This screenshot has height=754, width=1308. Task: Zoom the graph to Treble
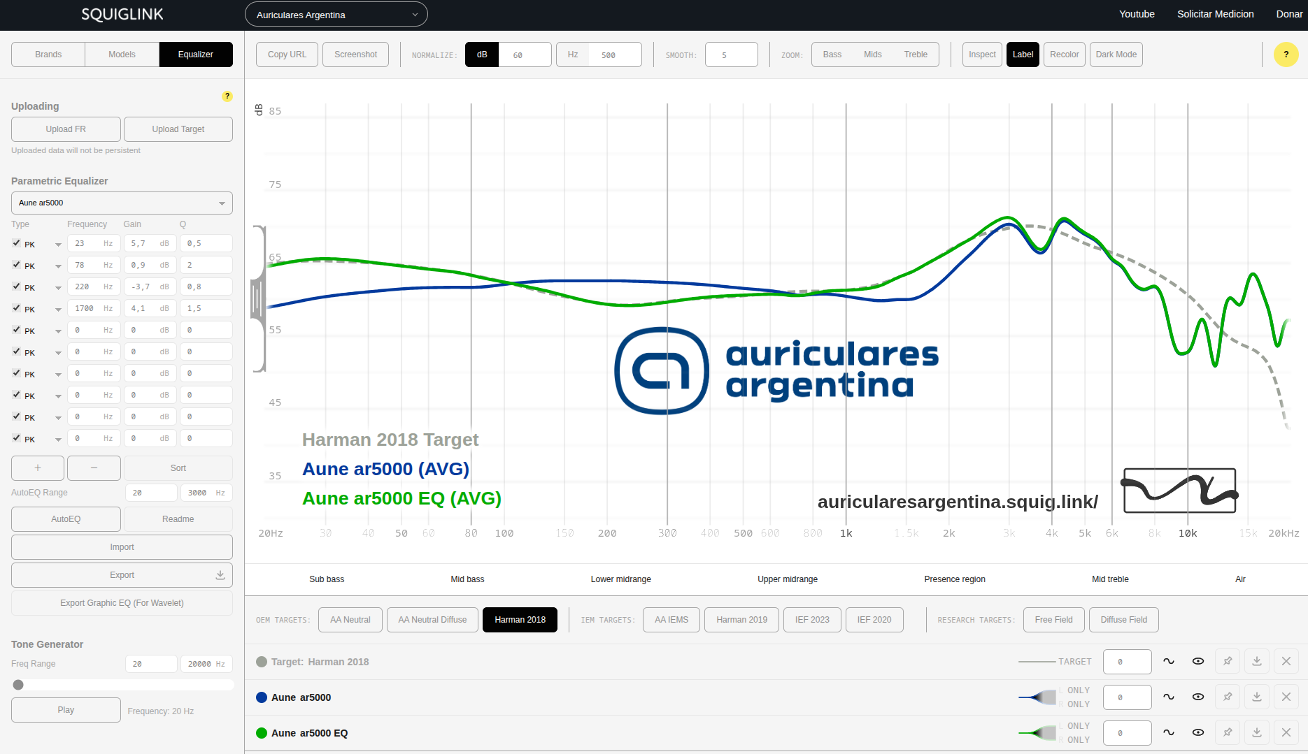click(916, 55)
